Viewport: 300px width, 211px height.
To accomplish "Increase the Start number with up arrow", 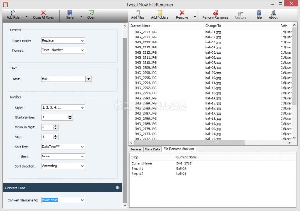I will pos(70,116).
